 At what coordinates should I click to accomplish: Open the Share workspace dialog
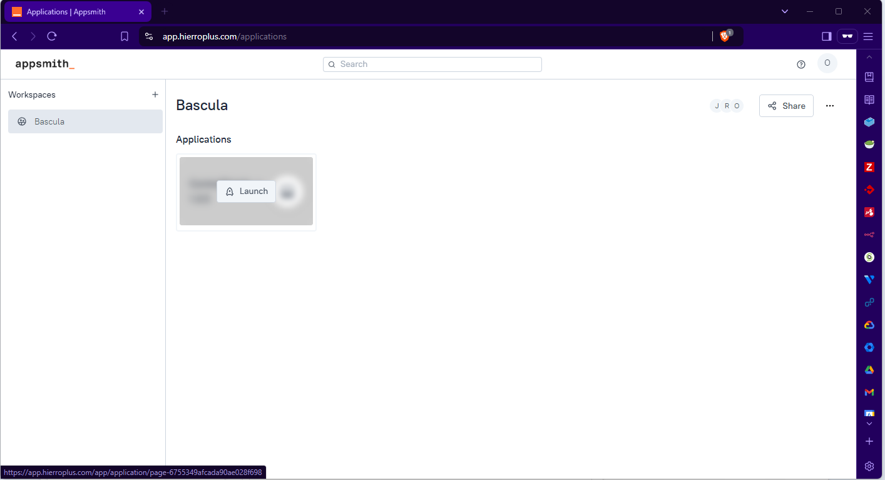786,106
